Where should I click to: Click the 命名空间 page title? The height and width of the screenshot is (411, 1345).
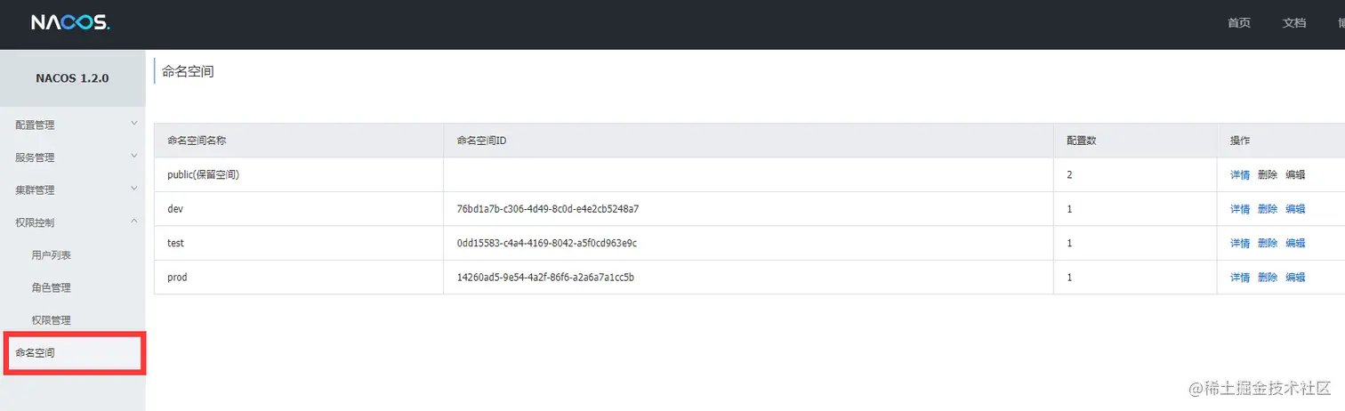(188, 71)
